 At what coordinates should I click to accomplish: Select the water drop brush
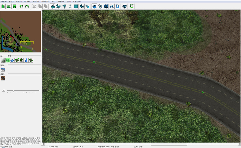tap(26, 60)
